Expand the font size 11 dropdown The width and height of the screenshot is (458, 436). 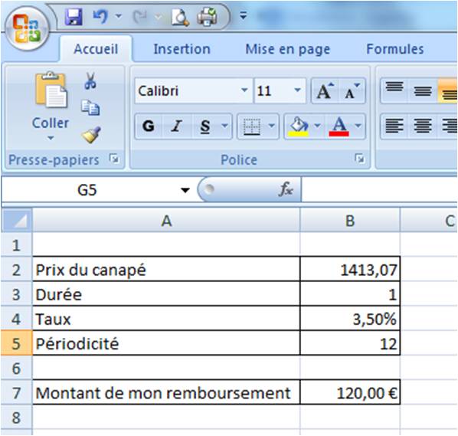[x=297, y=90]
